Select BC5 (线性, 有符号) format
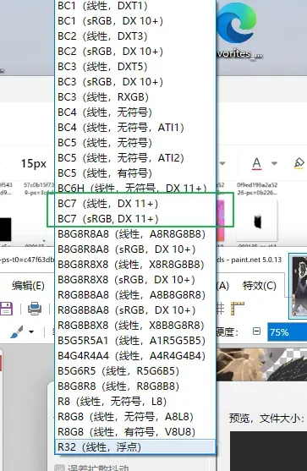 (x=135, y=173)
